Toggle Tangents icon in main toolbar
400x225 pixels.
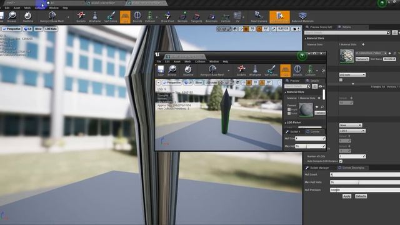[x=196, y=17]
